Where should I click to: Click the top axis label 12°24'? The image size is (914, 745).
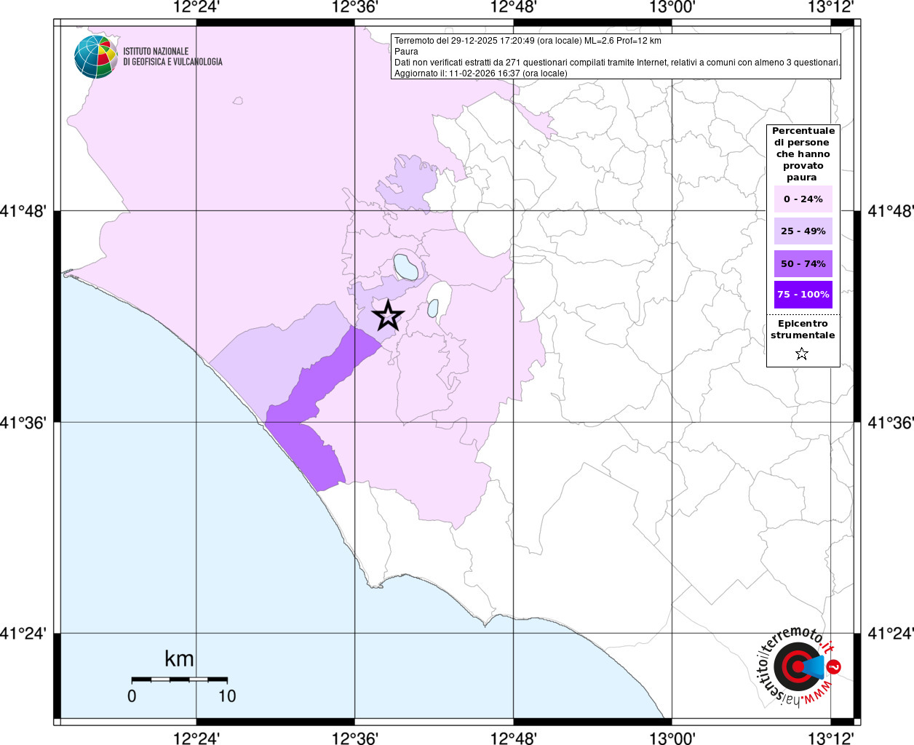[x=196, y=7]
